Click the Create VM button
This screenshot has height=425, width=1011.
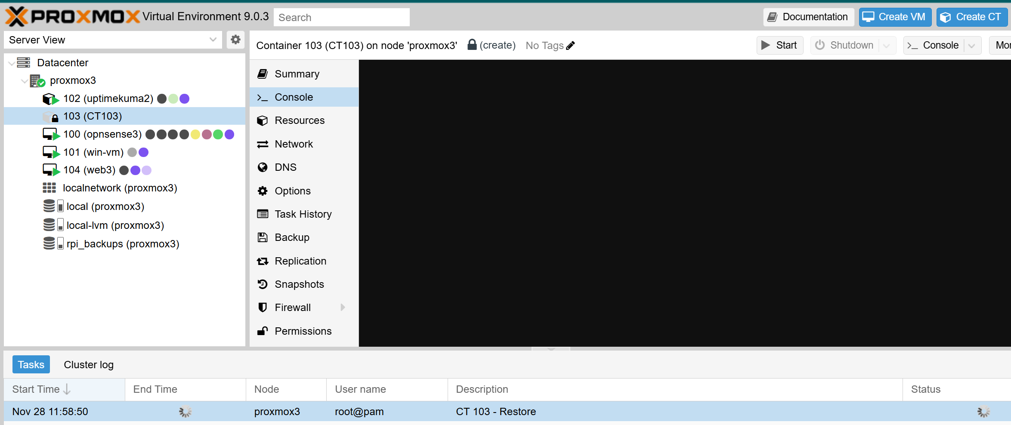[895, 17]
